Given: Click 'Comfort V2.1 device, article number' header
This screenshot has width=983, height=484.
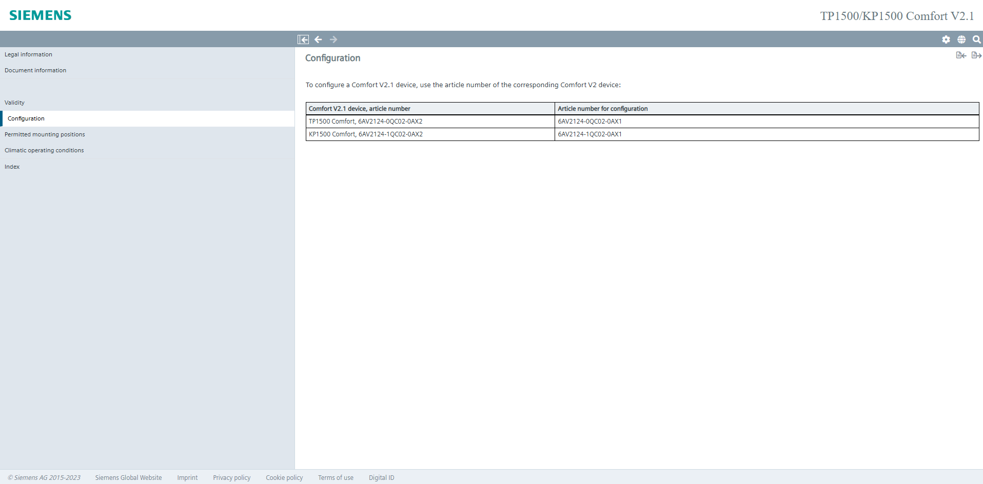Looking at the screenshot, I should (430, 109).
